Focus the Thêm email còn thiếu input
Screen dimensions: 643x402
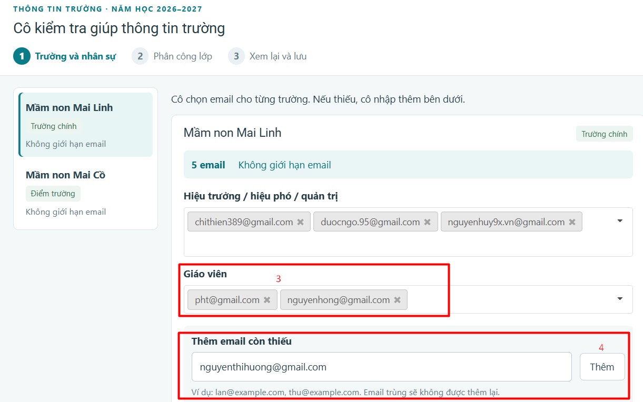(381, 367)
